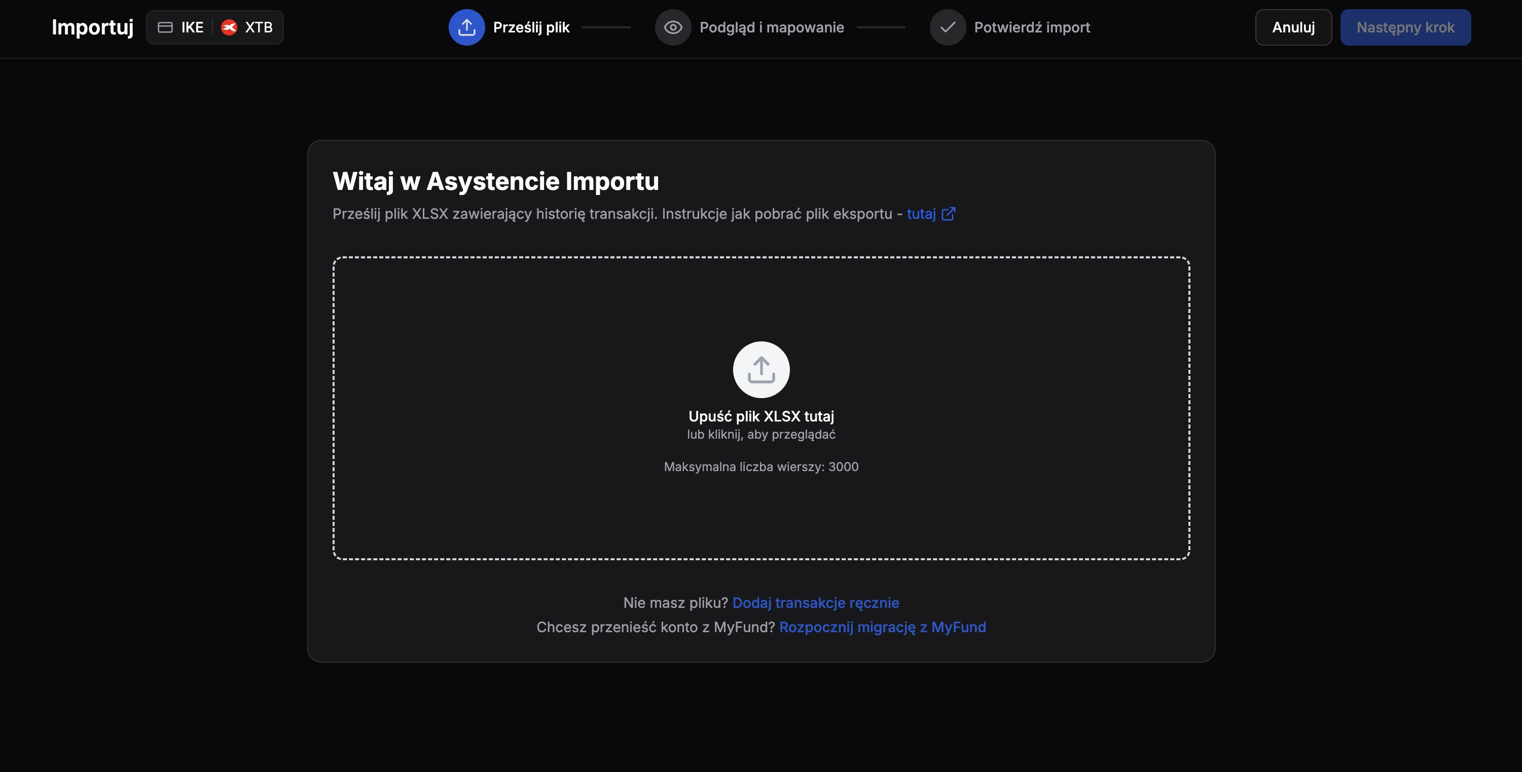Click the XTB broker label
Screen dimensions: 1522x772
(259, 27)
